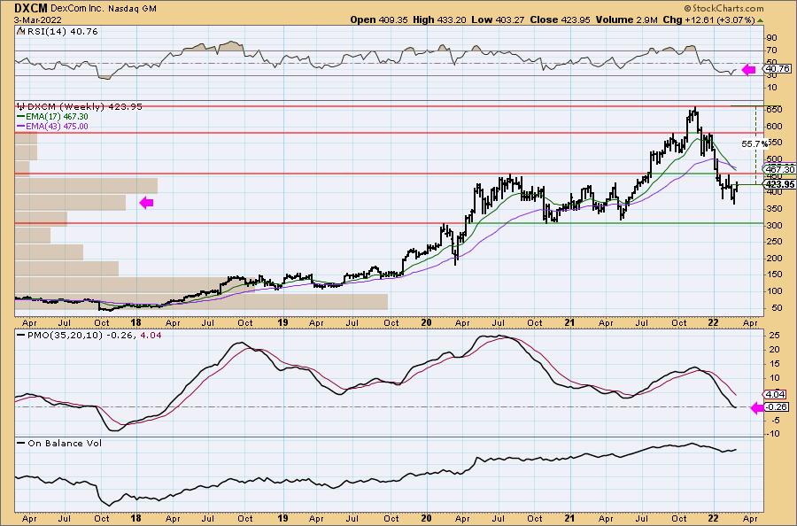This screenshot has width=797, height=526.
Task: Click the Chg +12.61 (+3.07%) readout
Action: [709, 19]
